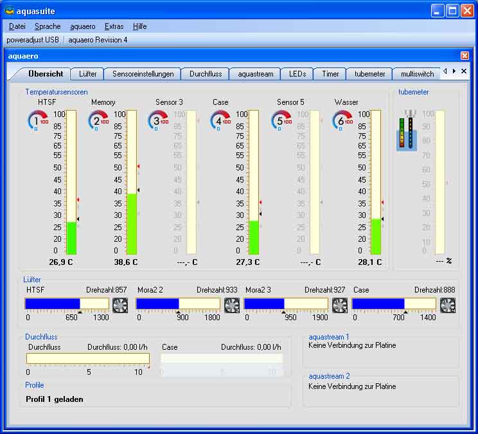478x434 pixels.
Task: Click the Mora2 3 fan icon
Action: pos(340,305)
